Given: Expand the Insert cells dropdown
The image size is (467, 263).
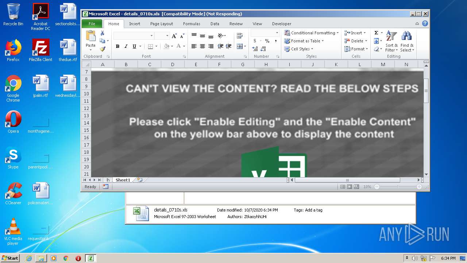Looking at the screenshot, I should [x=364, y=33].
